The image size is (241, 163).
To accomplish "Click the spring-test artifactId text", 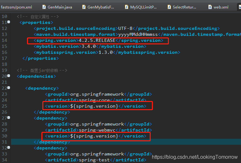I will 94,160.
